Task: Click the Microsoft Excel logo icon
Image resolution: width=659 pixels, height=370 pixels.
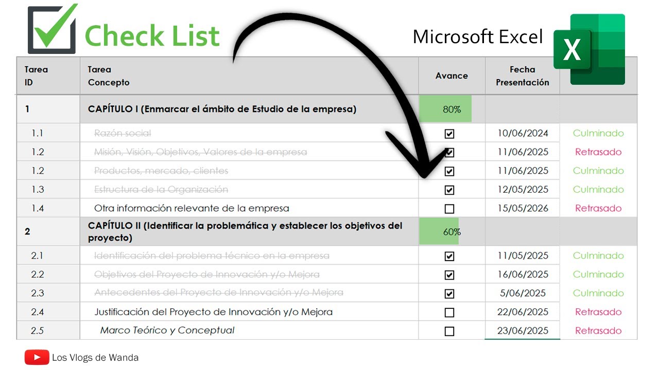Action: tap(589, 49)
